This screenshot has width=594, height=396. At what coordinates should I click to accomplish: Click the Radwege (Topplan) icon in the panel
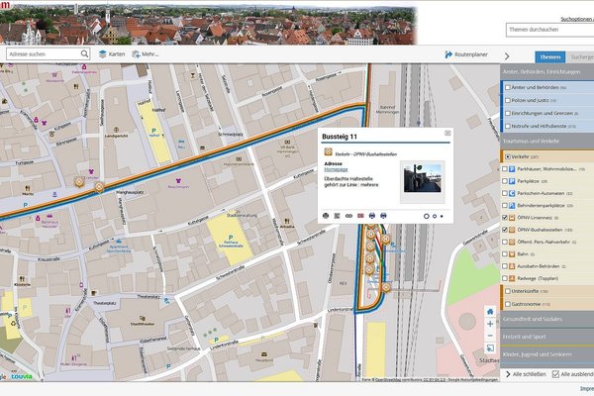tap(512, 278)
